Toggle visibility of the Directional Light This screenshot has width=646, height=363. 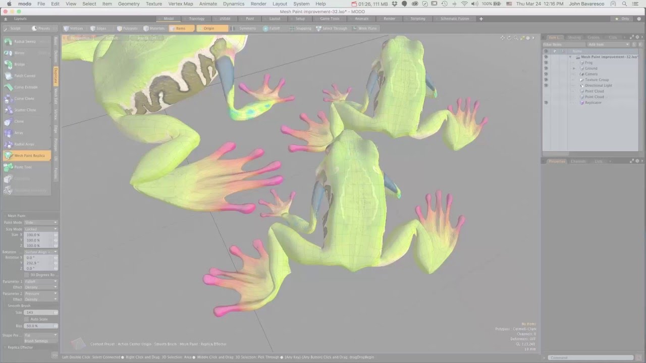546,85
